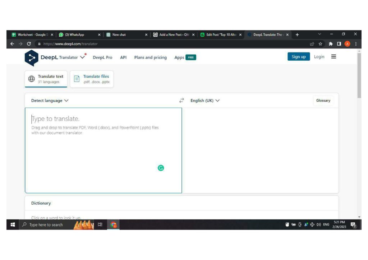Viewport: 368px width, 260px height.
Task: Bookmark this page with star icon
Action: (320, 44)
